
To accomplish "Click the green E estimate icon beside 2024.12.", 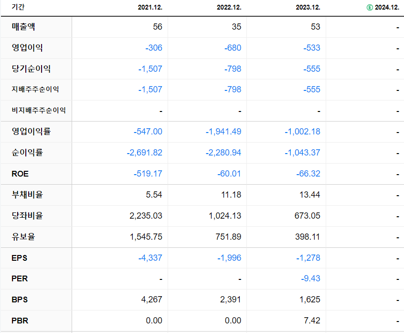I will (x=370, y=8).
